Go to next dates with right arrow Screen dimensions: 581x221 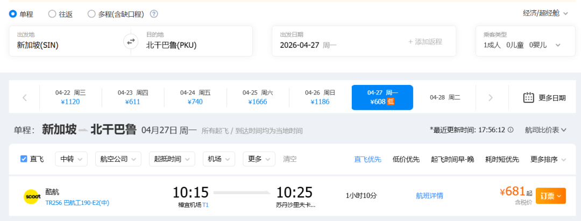490,97
